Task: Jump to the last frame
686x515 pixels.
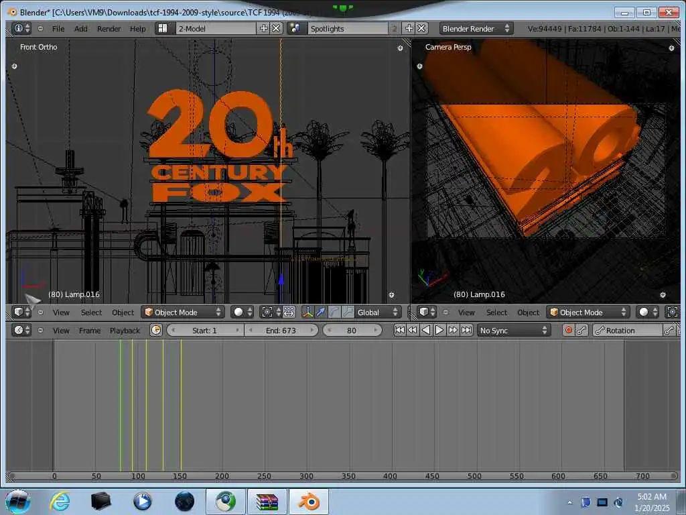Action: pos(467,330)
